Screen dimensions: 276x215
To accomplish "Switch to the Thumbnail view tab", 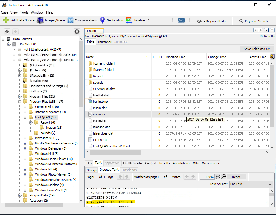I will (104, 42).
